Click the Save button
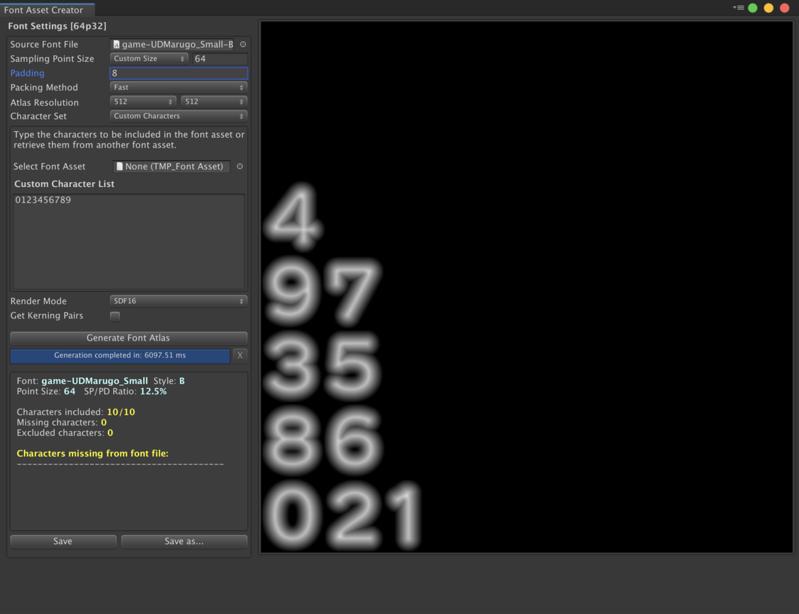Image resolution: width=799 pixels, height=614 pixels. coord(63,541)
